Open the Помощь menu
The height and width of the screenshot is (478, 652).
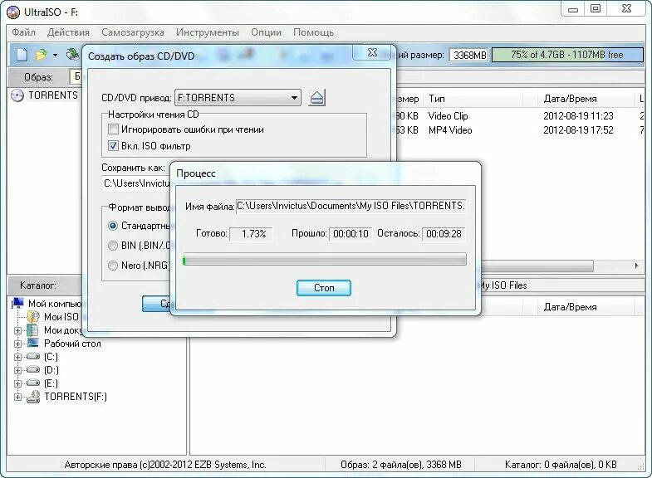click(313, 32)
